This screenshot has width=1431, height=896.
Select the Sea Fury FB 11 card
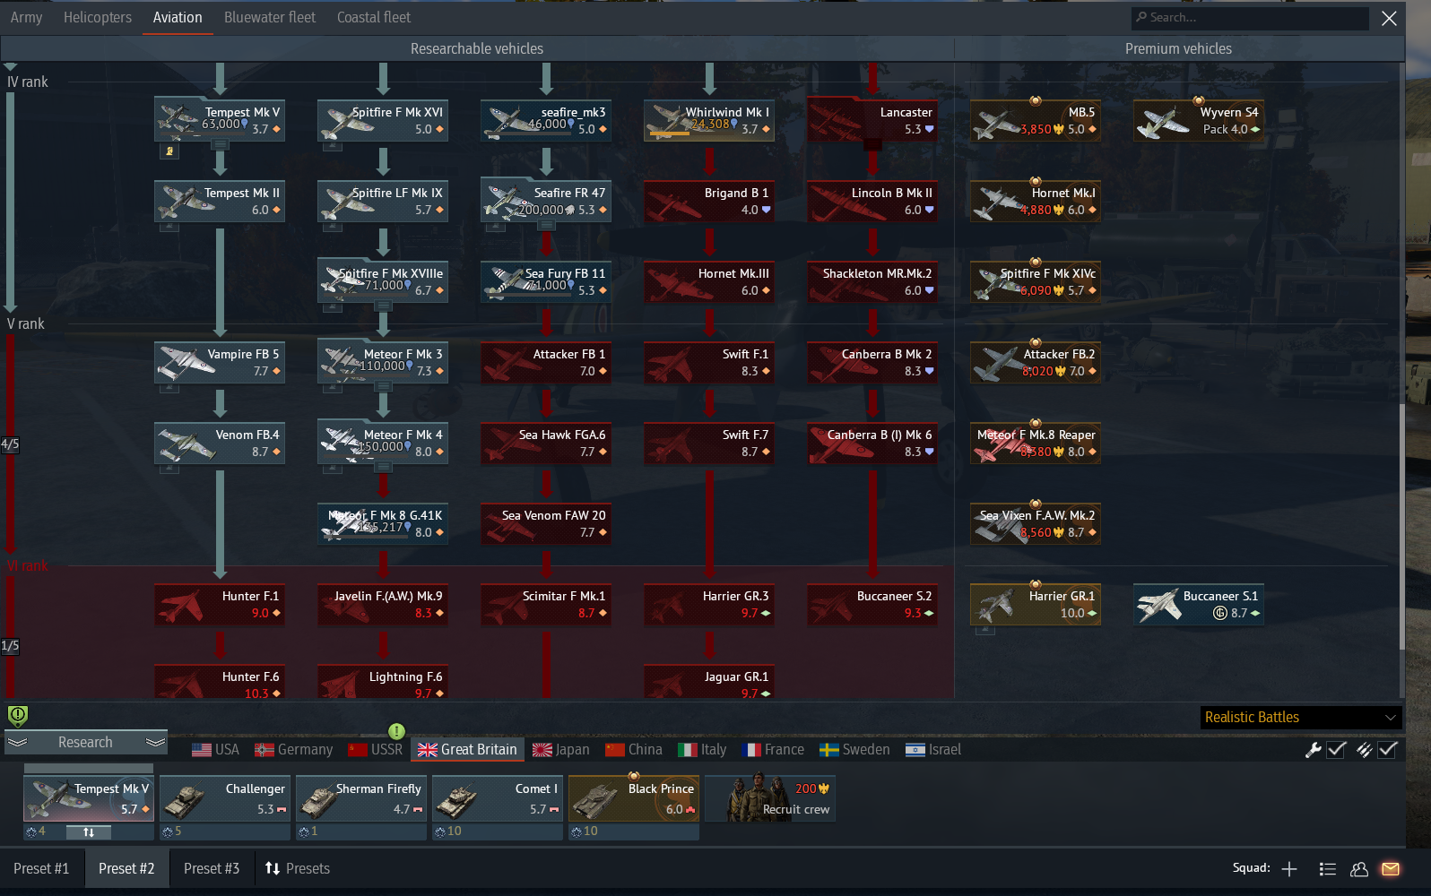pos(546,281)
